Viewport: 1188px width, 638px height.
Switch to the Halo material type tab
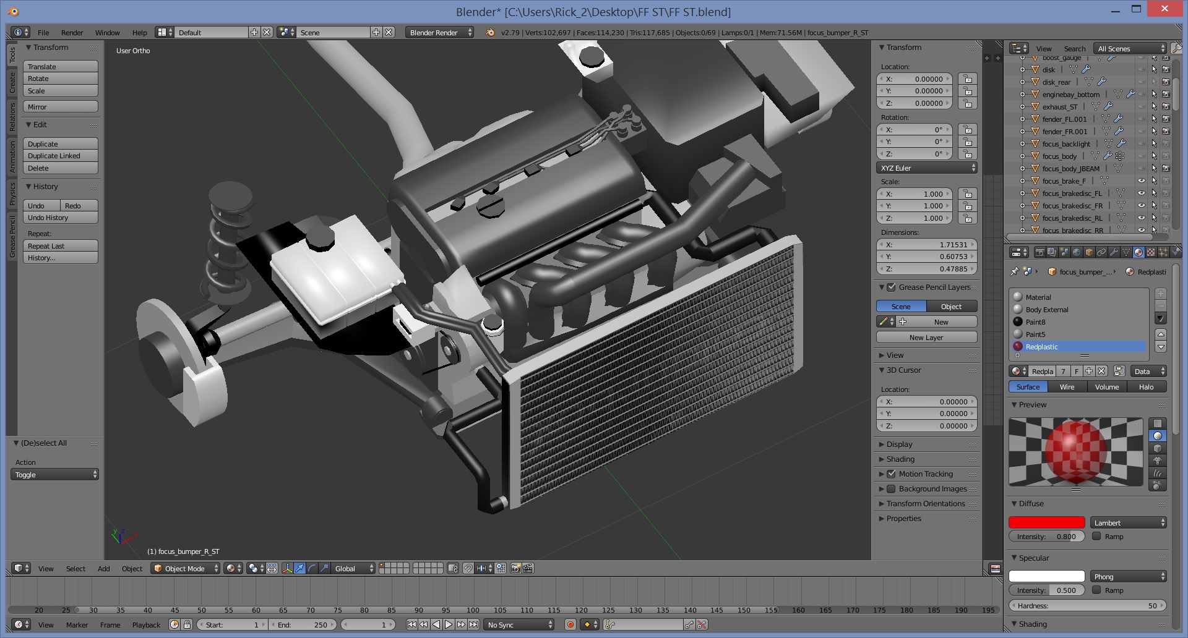pos(1146,386)
